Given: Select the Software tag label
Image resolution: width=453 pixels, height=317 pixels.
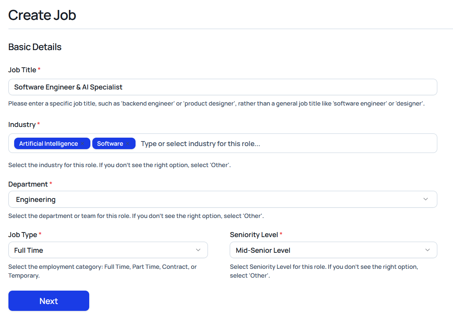Looking at the screenshot, I should 110,144.
